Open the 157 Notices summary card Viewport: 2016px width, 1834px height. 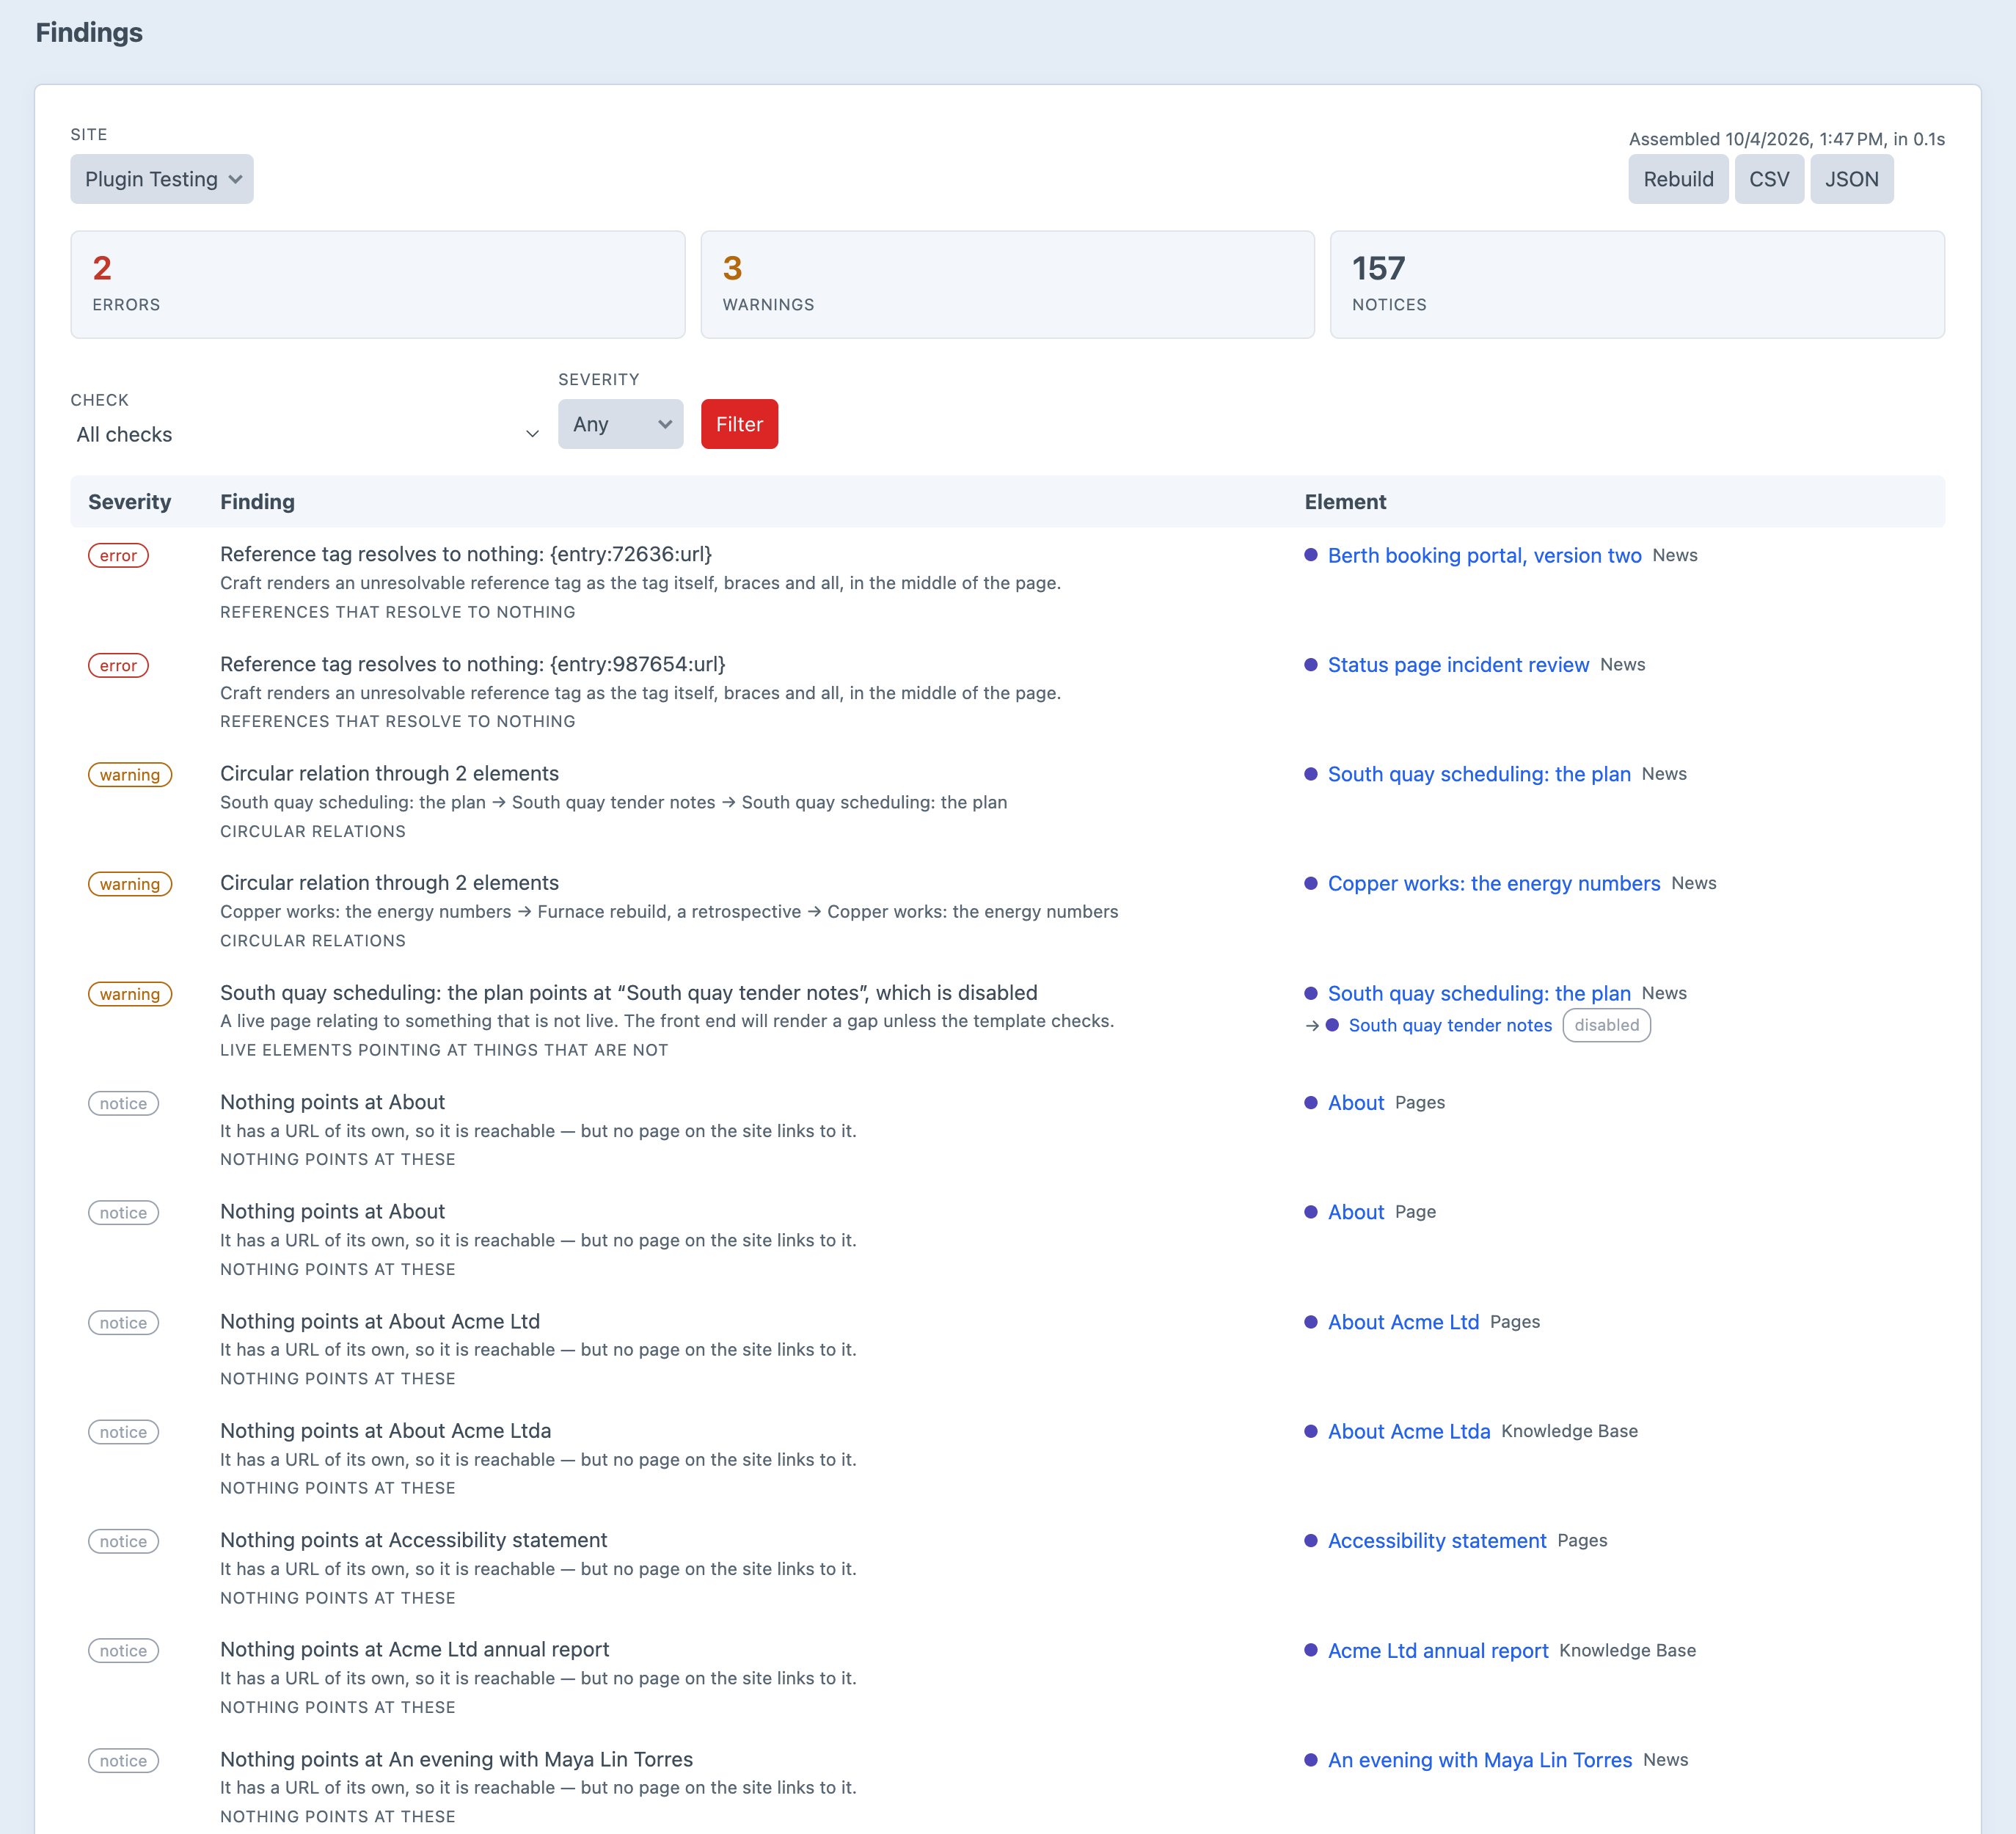click(x=1637, y=284)
